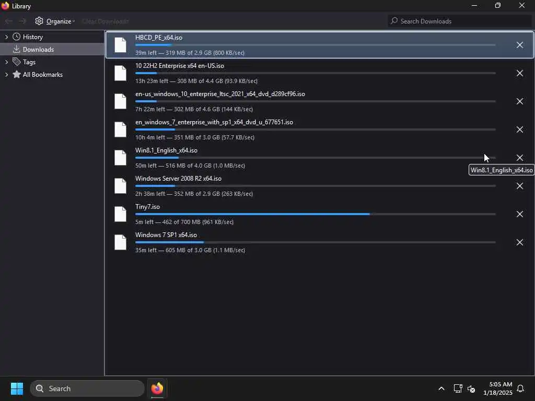Click the Windows 7 SP1 x64.iso progress bar
Viewport: 535px width, 401px height.
[315, 242]
